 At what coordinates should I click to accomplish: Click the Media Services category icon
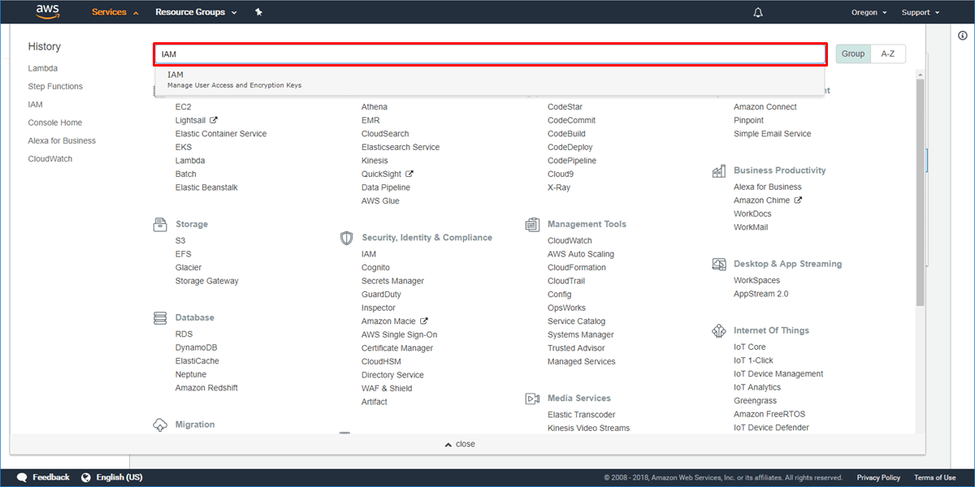[532, 398]
